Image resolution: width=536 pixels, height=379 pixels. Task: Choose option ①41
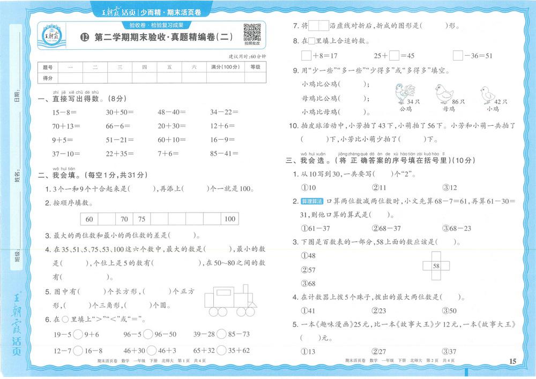point(308,311)
